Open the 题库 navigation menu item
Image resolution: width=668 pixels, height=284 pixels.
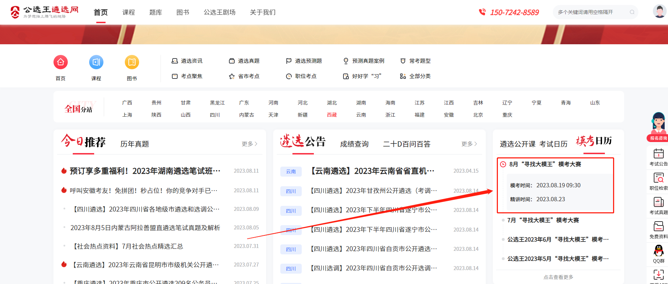coord(155,12)
